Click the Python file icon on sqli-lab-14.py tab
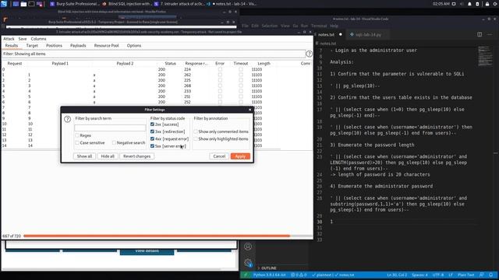 click(x=352, y=34)
